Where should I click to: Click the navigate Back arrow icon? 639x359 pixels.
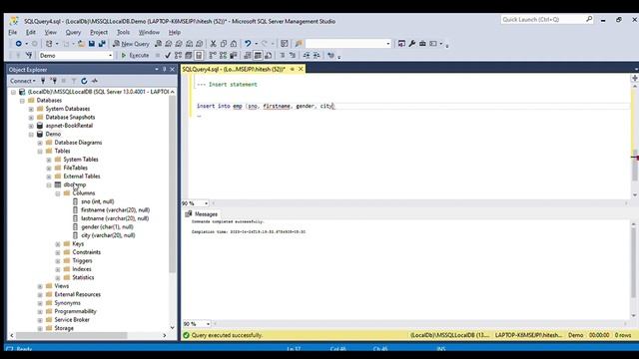point(18,44)
